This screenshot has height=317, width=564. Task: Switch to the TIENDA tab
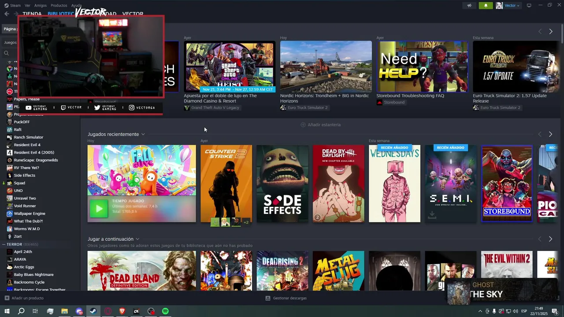pyautogui.click(x=32, y=14)
